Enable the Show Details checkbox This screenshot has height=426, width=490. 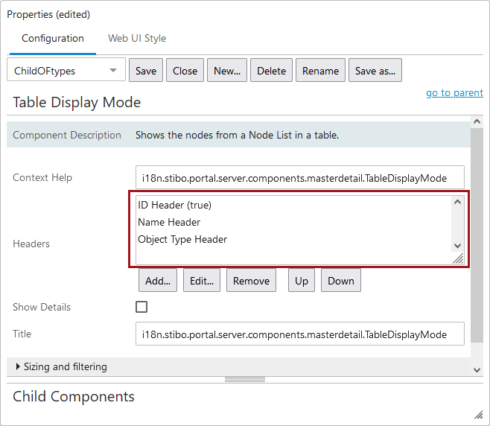(x=141, y=307)
